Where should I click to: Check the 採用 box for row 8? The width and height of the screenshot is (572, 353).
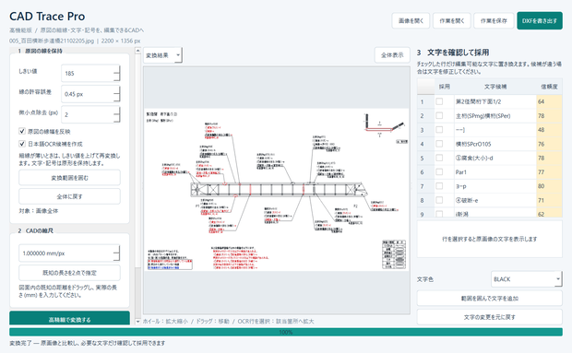(x=439, y=200)
